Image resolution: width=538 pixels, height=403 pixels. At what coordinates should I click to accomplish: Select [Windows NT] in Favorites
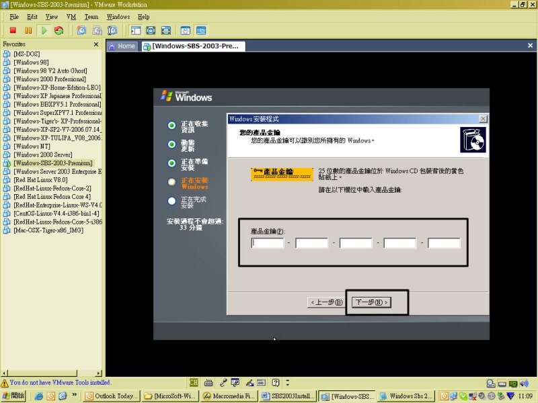pos(32,146)
